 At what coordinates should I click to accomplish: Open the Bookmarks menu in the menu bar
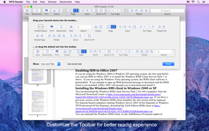pyautogui.click(x=66, y=2)
